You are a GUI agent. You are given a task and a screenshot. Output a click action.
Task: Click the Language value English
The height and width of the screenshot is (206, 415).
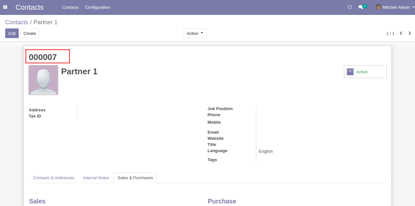[x=266, y=151]
